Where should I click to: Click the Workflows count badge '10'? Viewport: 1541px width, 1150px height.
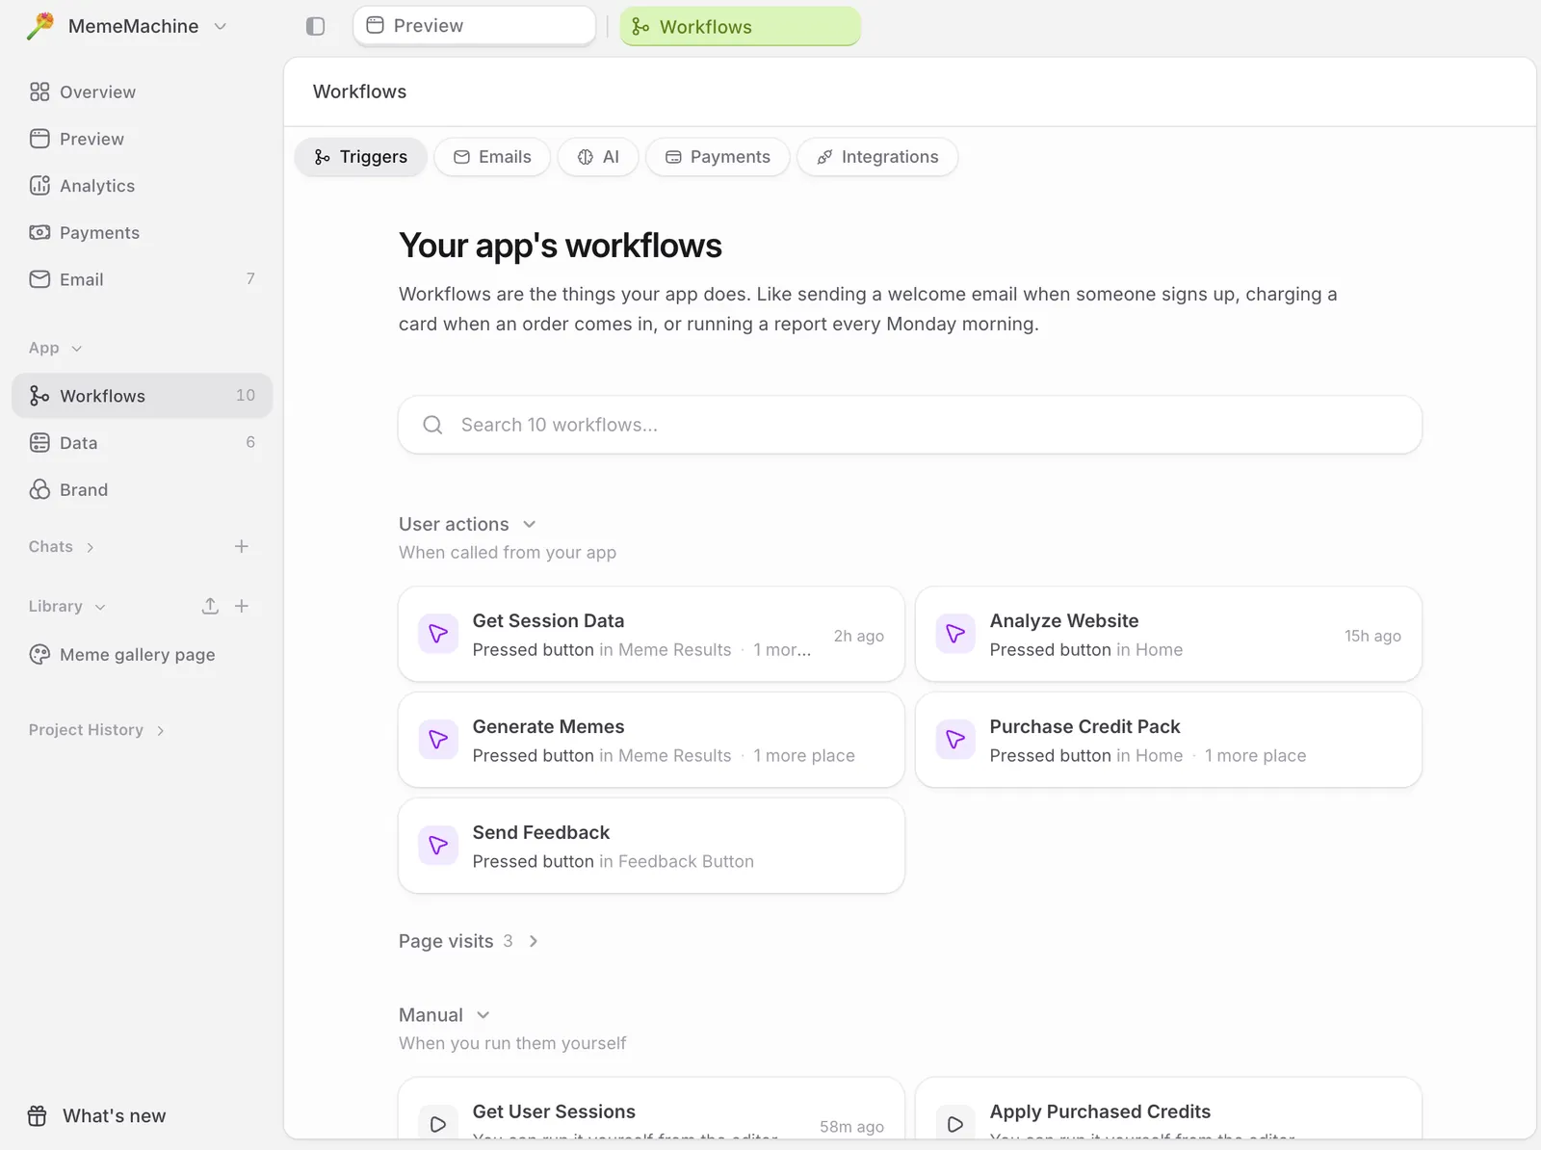pyautogui.click(x=246, y=395)
